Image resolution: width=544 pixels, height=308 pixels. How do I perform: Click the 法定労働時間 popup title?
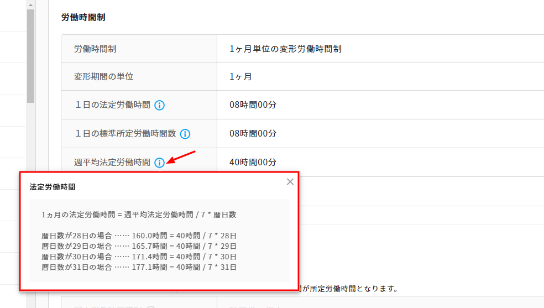(x=53, y=187)
